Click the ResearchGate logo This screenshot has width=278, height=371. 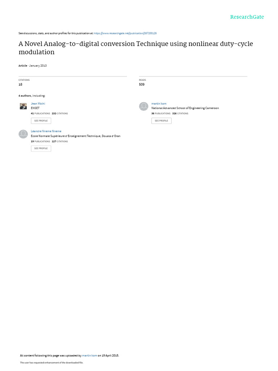coord(247,17)
